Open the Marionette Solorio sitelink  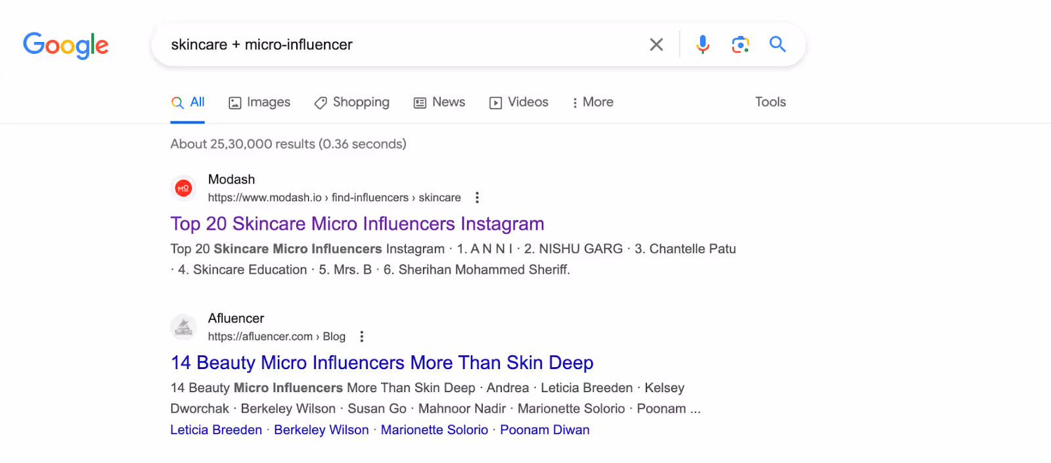pyautogui.click(x=434, y=430)
